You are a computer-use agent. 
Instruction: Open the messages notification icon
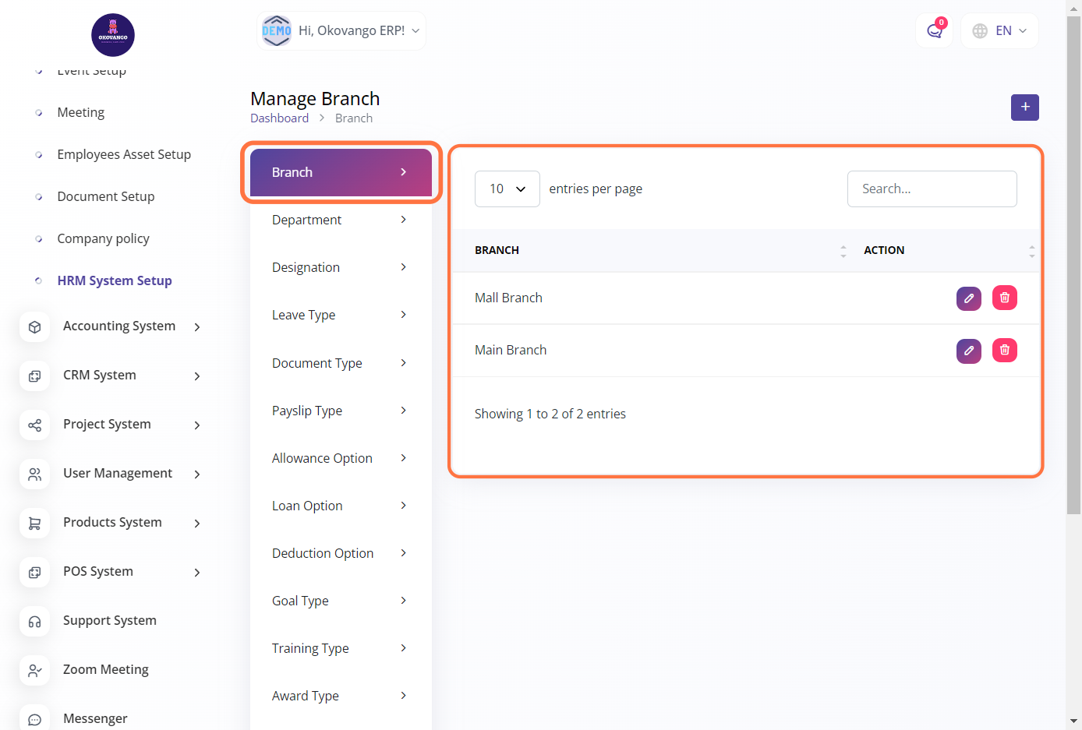click(x=934, y=31)
